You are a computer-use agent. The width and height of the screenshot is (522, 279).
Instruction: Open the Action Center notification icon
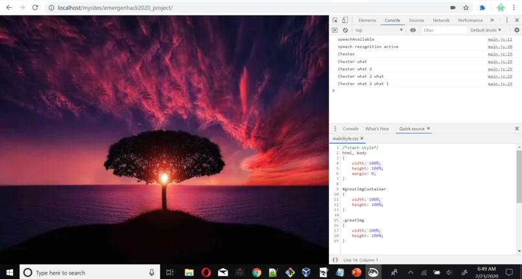[509, 273]
